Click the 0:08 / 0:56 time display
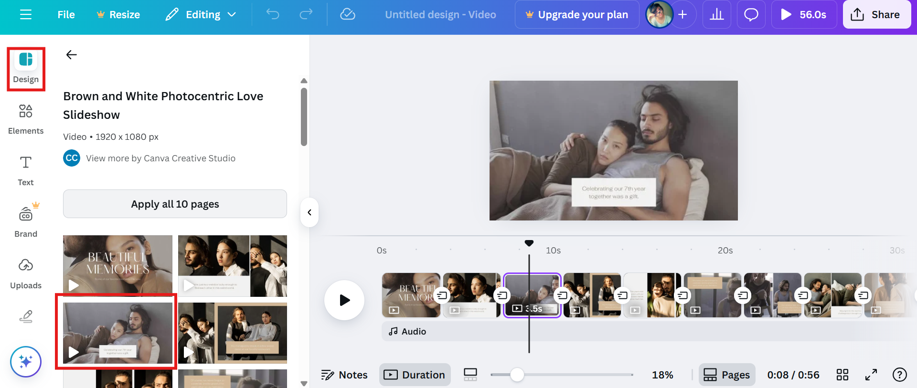Viewport: 917px width, 388px height. pyautogui.click(x=793, y=375)
